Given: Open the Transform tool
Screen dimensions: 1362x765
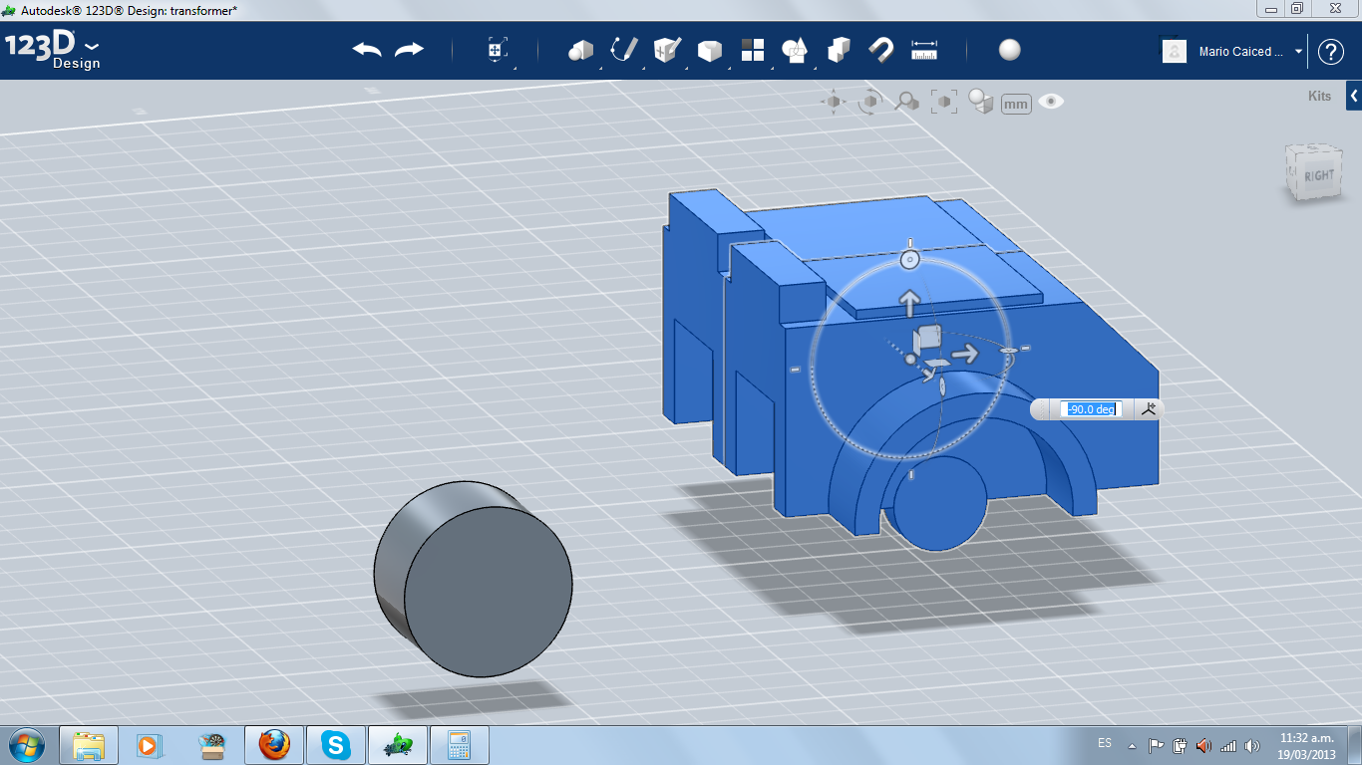Looking at the screenshot, I should (497, 51).
